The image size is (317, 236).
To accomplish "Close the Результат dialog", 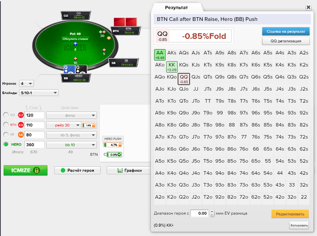I will tap(308, 7).
